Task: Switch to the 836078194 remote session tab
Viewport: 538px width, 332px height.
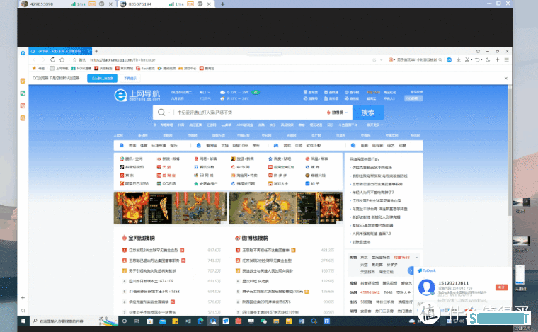Action: click(x=166, y=4)
